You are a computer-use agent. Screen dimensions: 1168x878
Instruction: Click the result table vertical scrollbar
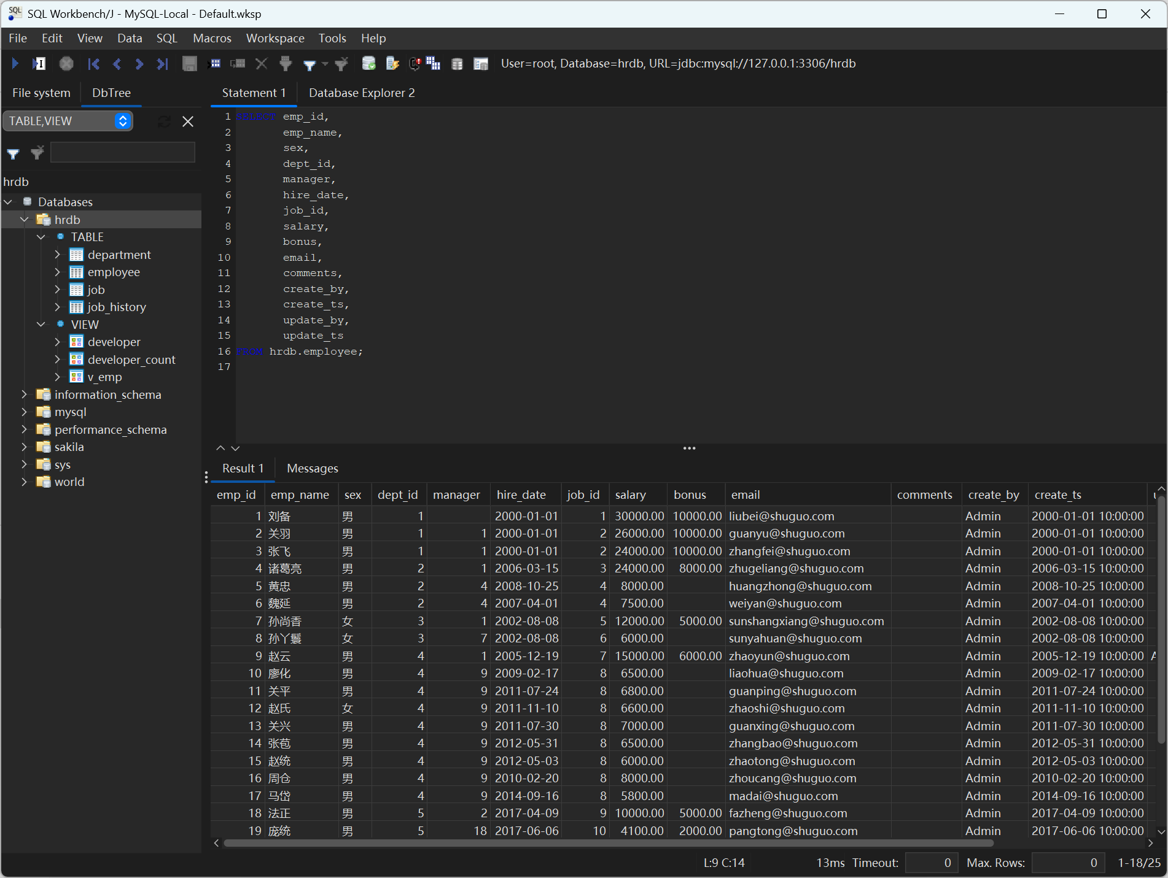click(x=1161, y=620)
